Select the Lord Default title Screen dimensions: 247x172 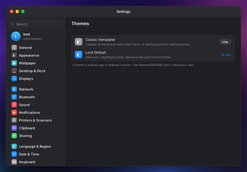(96, 52)
